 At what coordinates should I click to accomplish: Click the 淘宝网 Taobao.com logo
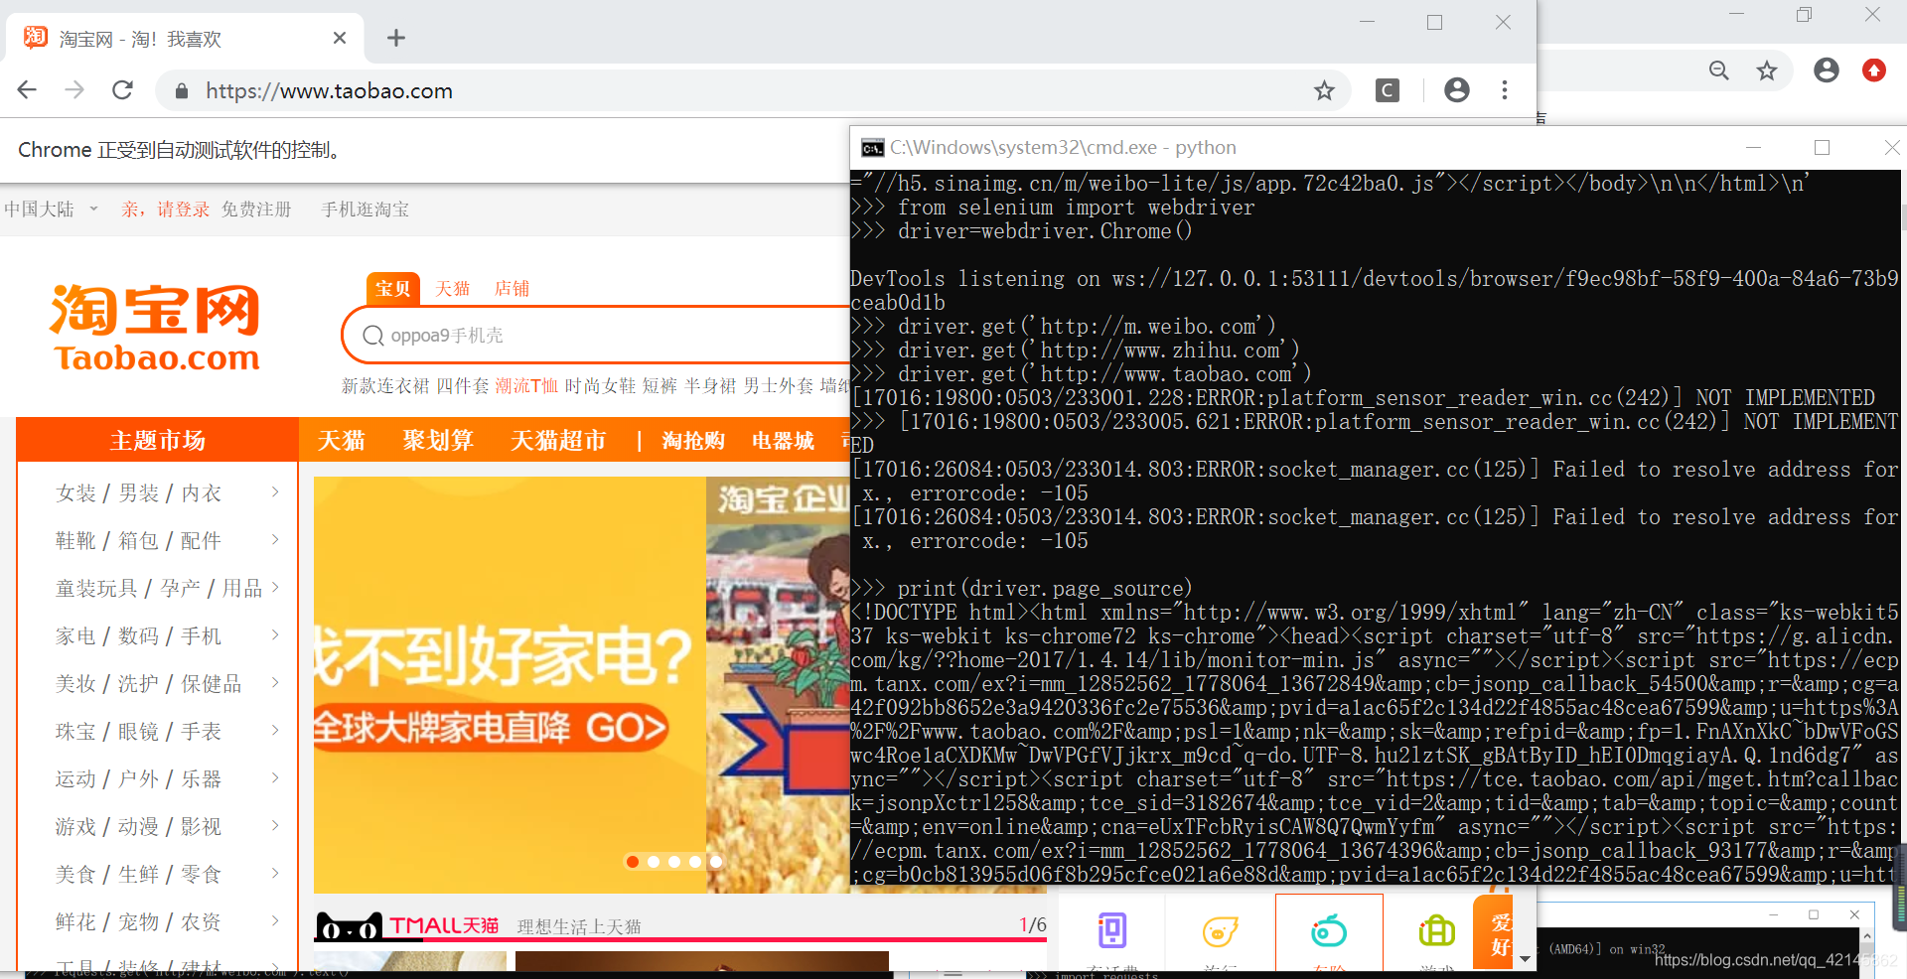pyautogui.click(x=156, y=329)
